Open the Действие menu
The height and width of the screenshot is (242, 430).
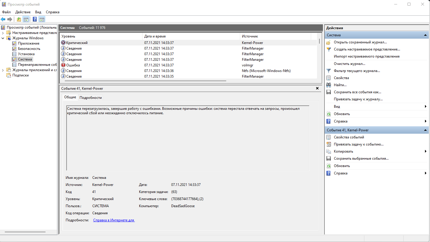point(23,12)
